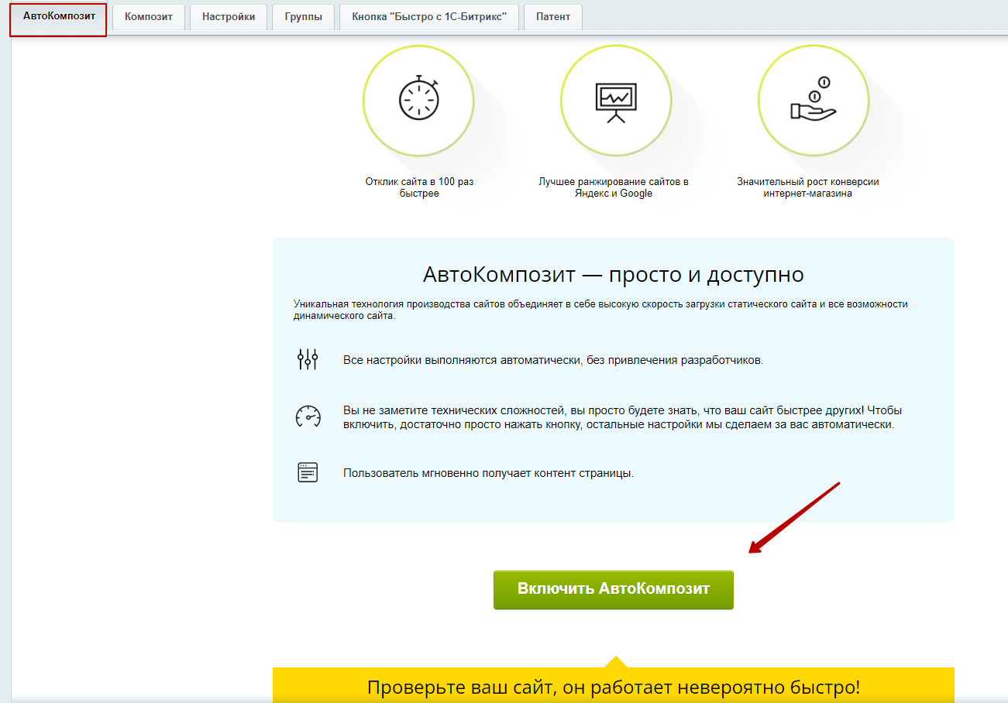Click the text "Лучшее ранжирование сайтов в Яндекс и Google"
This screenshot has height=703, width=1008.
click(614, 187)
